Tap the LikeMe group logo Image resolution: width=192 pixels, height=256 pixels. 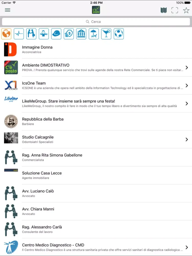click(11, 99)
